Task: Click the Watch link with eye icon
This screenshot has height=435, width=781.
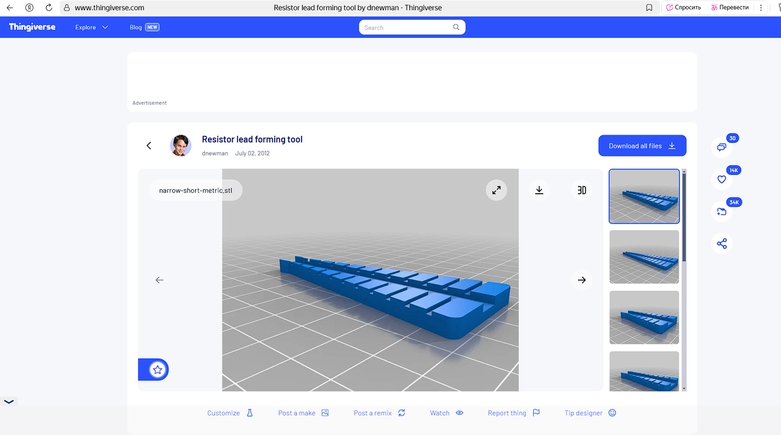Action: (446, 413)
